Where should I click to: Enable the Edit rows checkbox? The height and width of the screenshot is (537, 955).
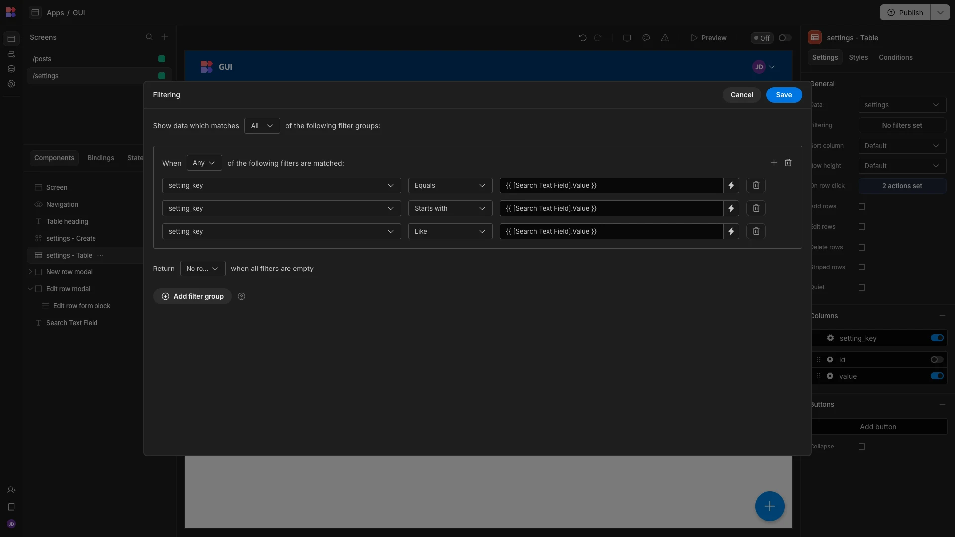coord(862,227)
